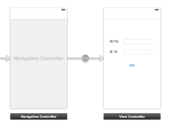The image size is (174, 140).
Task: Click empty white area below the 登陆 button
Action: 132,87
